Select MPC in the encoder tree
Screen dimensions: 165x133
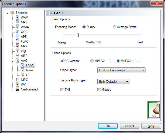pyautogui.click(x=24, y=80)
